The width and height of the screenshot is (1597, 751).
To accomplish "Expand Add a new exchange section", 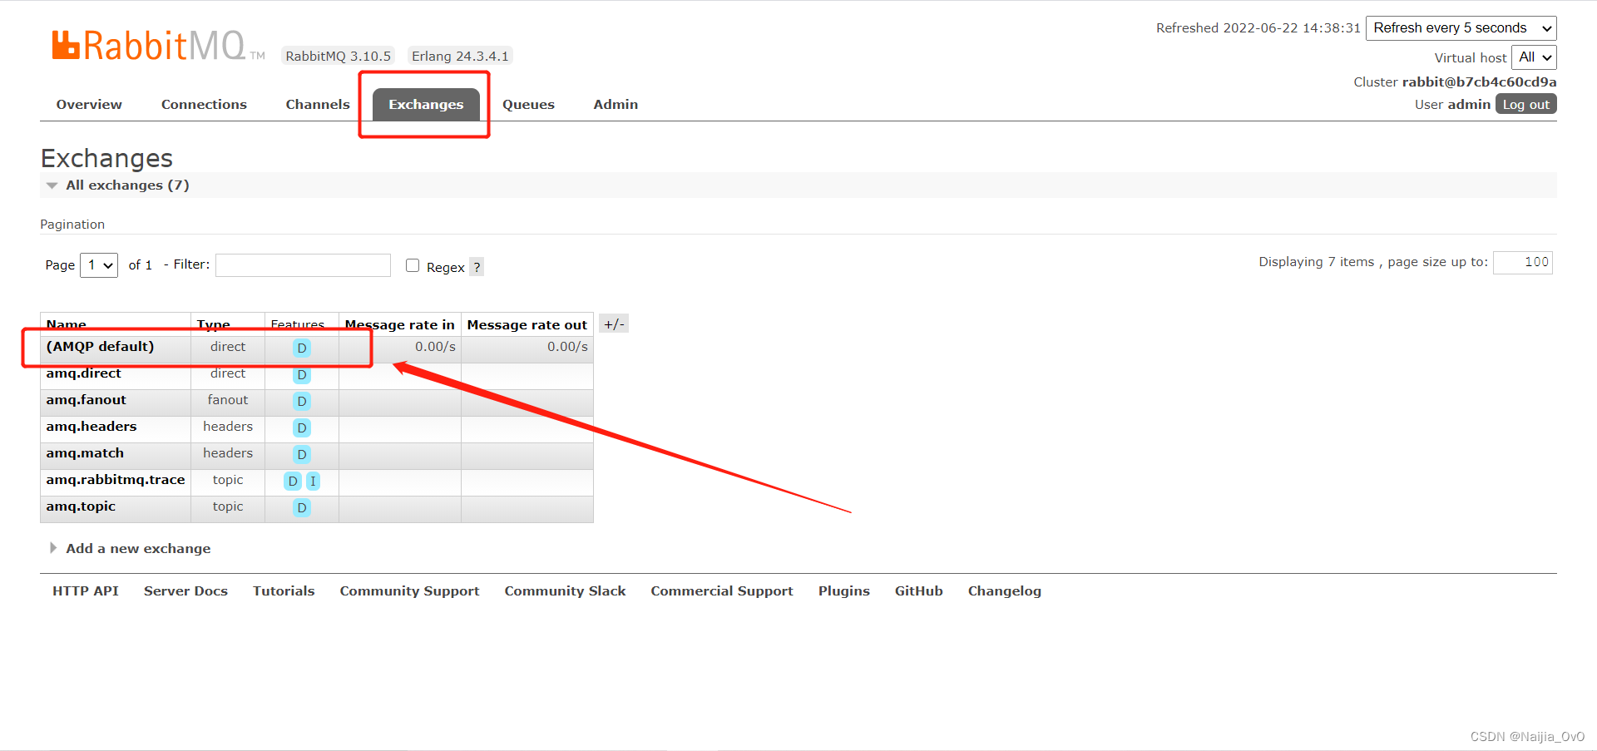I will 138,549.
